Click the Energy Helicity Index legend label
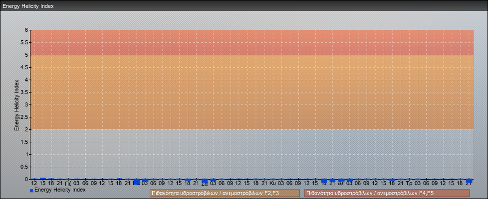Image resolution: width=488 pixels, height=199 pixels. coord(60,190)
